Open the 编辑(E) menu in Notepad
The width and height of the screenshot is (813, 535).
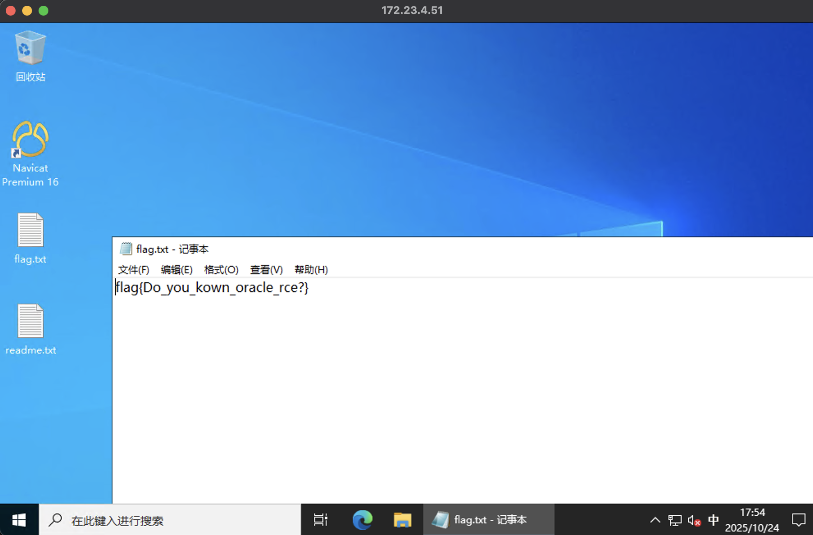[176, 270]
